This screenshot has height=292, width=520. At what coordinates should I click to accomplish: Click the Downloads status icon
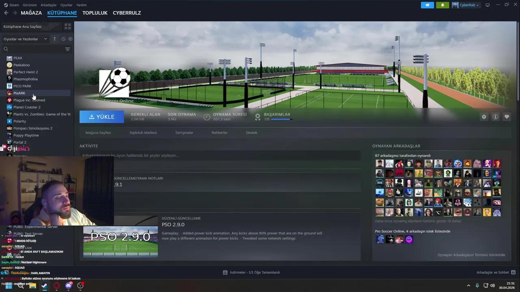225,273
